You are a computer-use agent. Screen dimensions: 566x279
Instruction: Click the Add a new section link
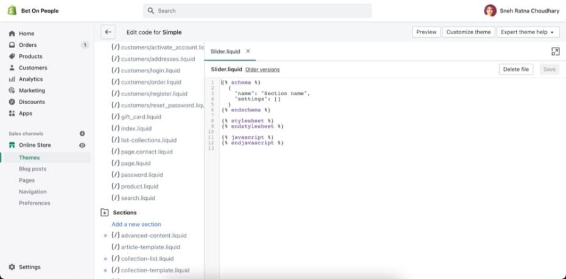click(x=136, y=224)
